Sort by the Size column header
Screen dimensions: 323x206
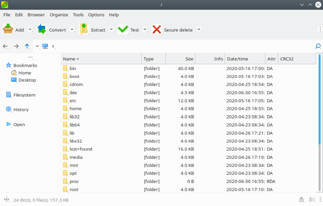[x=180, y=59]
